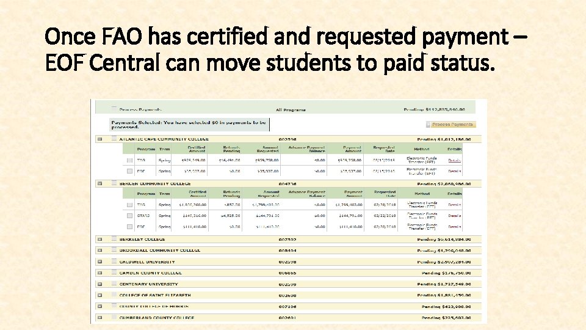Click the total pending amount in the header
This screenshot has width=586, height=330.
click(x=434, y=109)
